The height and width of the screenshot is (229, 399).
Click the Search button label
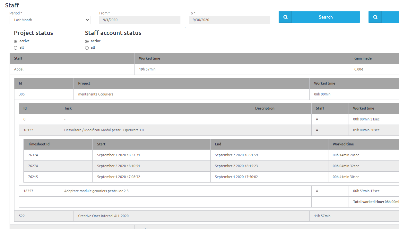tap(325, 17)
